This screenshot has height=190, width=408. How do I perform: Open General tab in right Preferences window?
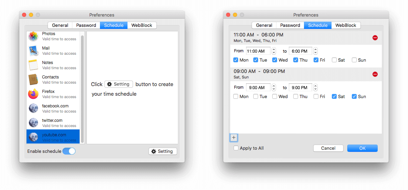264,25
